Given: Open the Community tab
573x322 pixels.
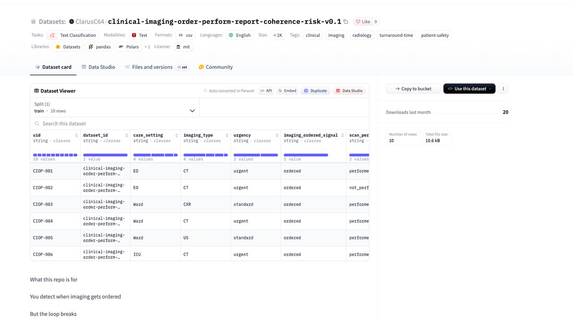Looking at the screenshot, I should pyautogui.click(x=215, y=67).
